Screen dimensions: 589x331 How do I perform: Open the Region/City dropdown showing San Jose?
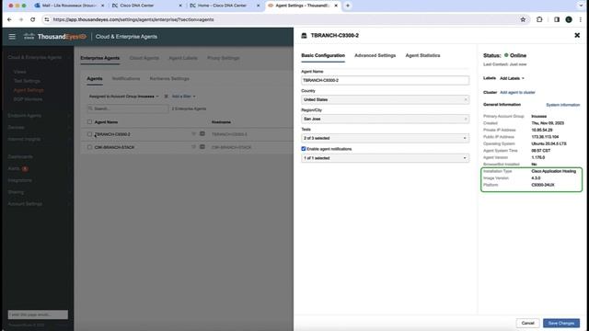(x=385, y=119)
